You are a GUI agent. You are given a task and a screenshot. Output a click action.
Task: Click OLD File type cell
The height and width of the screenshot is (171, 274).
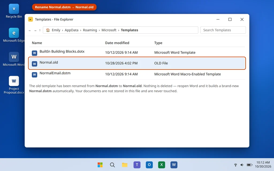coord(161,63)
